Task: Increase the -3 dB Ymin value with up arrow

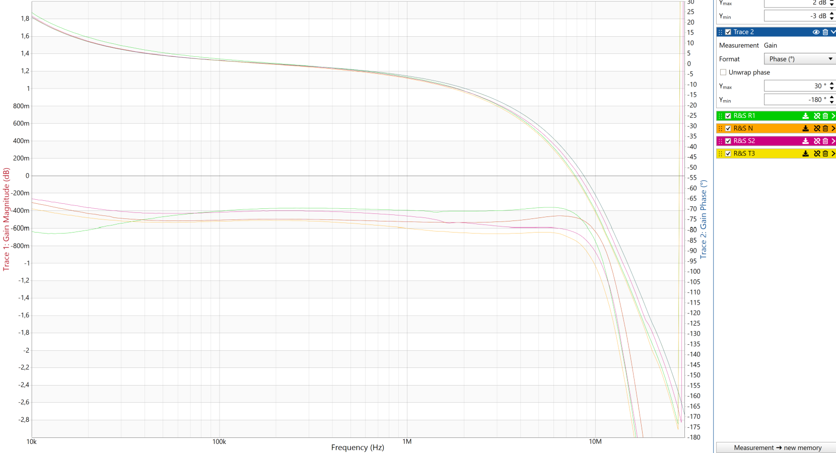Action: (832, 14)
